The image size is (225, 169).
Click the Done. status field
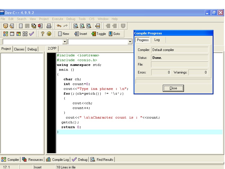coord(179,58)
